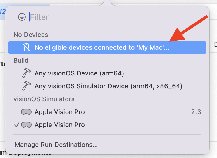The image size is (217, 158).
Task: Click the filter options icon
Action: (22, 17)
